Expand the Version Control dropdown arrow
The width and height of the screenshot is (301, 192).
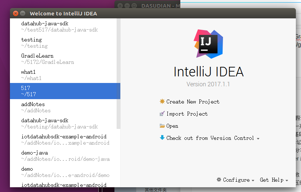click(258, 139)
